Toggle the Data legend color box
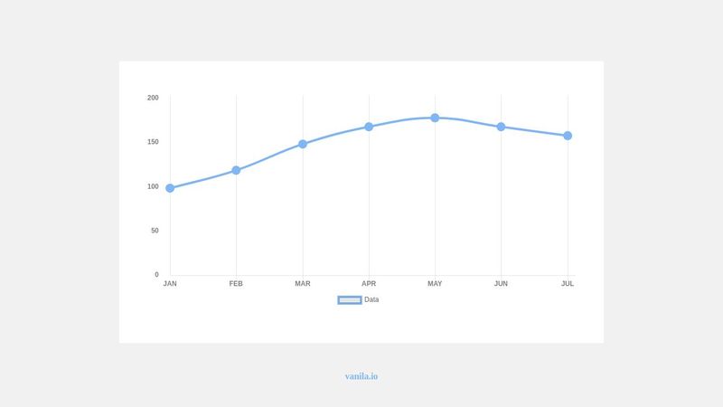The width and height of the screenshot is (723, 407). tap(350, 299)
